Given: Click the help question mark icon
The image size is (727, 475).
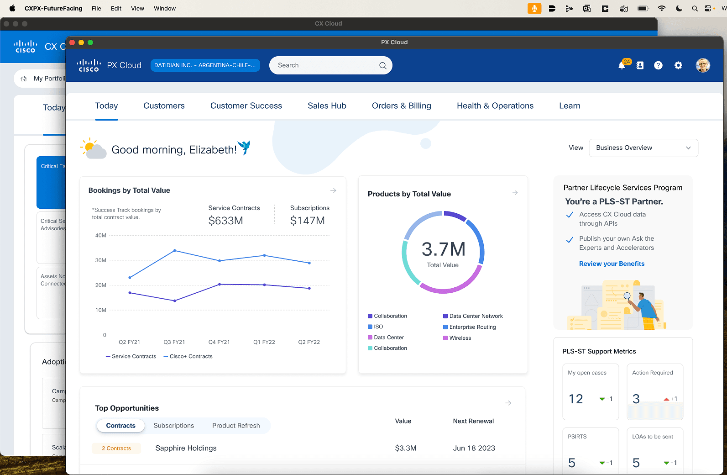Looking at the screenshot, I should point(658,66).
